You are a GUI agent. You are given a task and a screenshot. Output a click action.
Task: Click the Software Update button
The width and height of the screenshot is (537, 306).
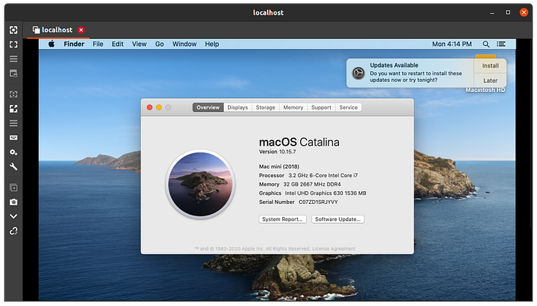(338, 219)
